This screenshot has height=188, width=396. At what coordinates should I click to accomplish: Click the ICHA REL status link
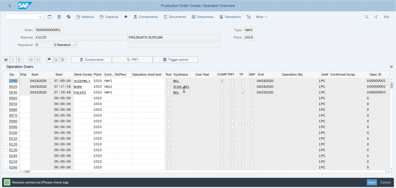181,87
